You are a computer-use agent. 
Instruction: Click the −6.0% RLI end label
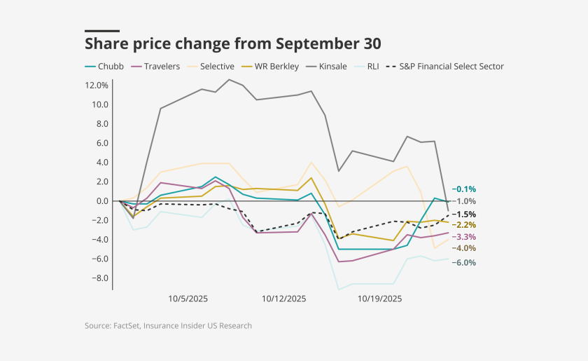click(x=464, y=263)
